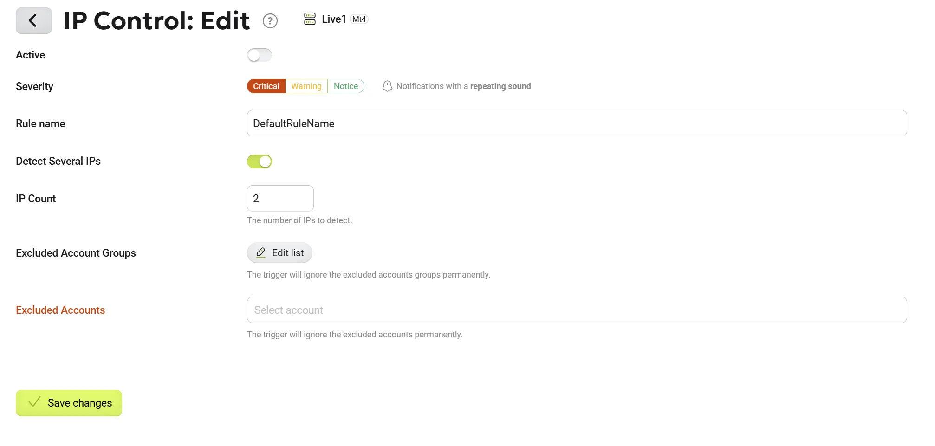Focus the IP Count number field
Screen dimensions: 935x446
tap(280, 199)
